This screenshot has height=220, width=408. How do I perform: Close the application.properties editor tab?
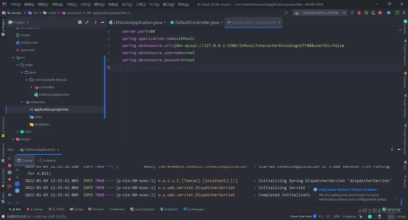279,22
